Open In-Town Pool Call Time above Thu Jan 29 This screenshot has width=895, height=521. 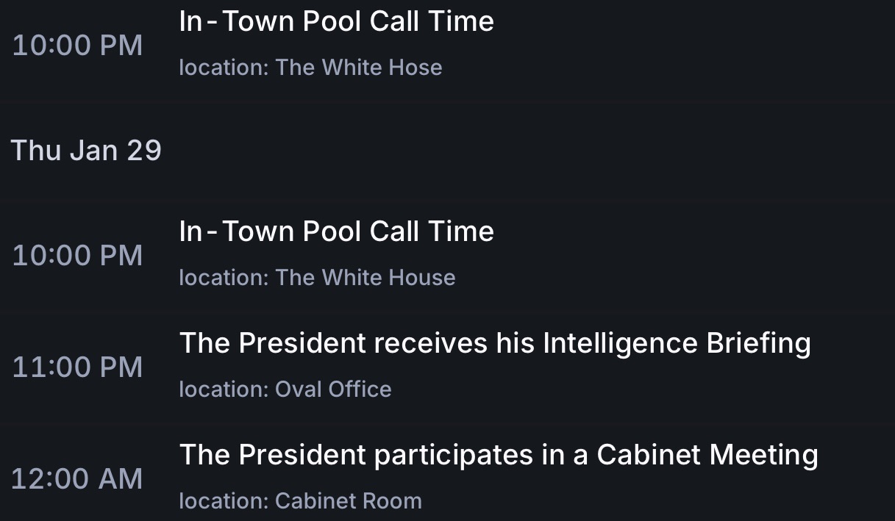coord(336,21)
